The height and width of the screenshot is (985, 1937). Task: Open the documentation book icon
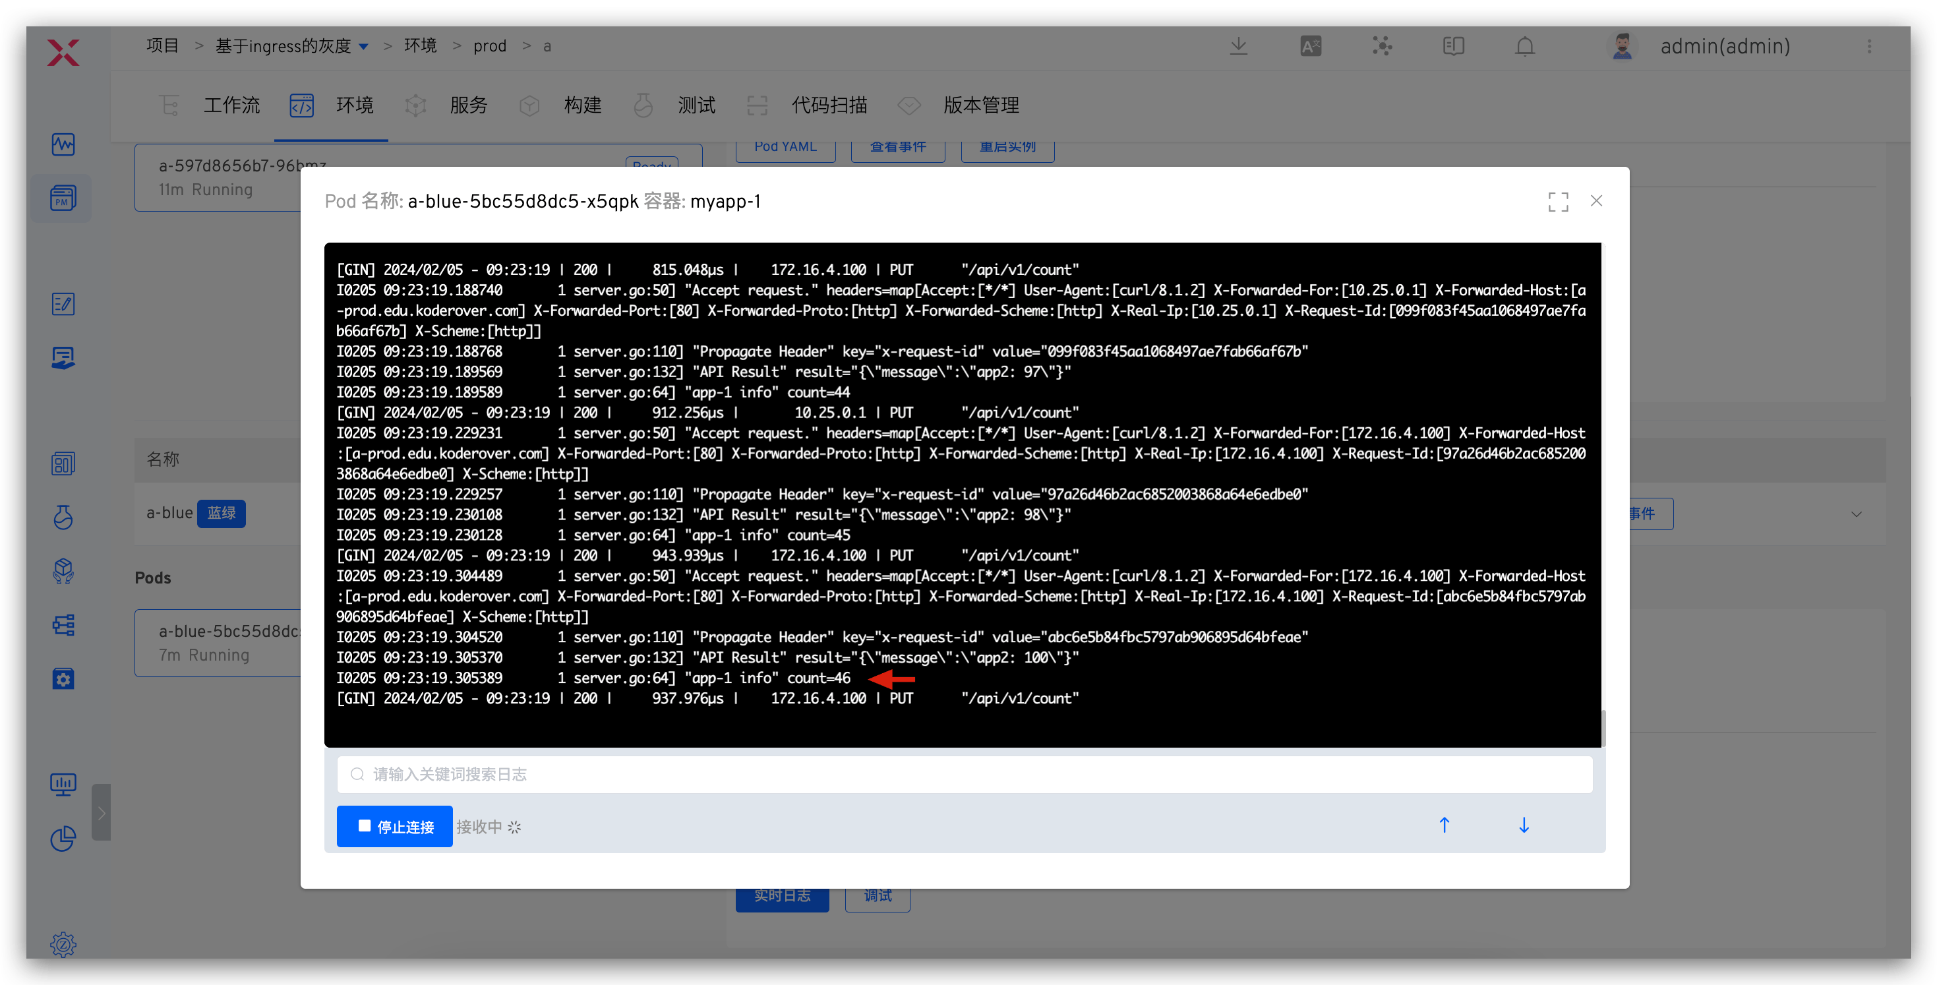1454,47
